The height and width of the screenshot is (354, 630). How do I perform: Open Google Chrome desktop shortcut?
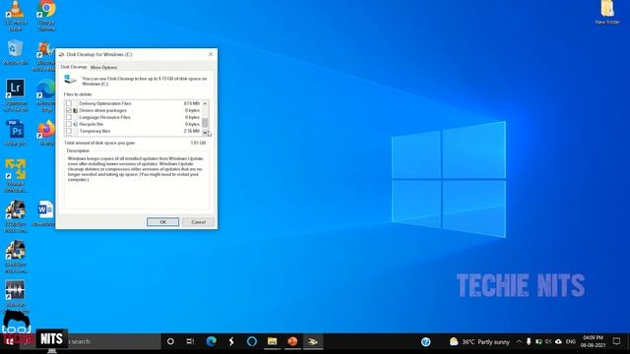pyautogui.click(x=46, y=16)
